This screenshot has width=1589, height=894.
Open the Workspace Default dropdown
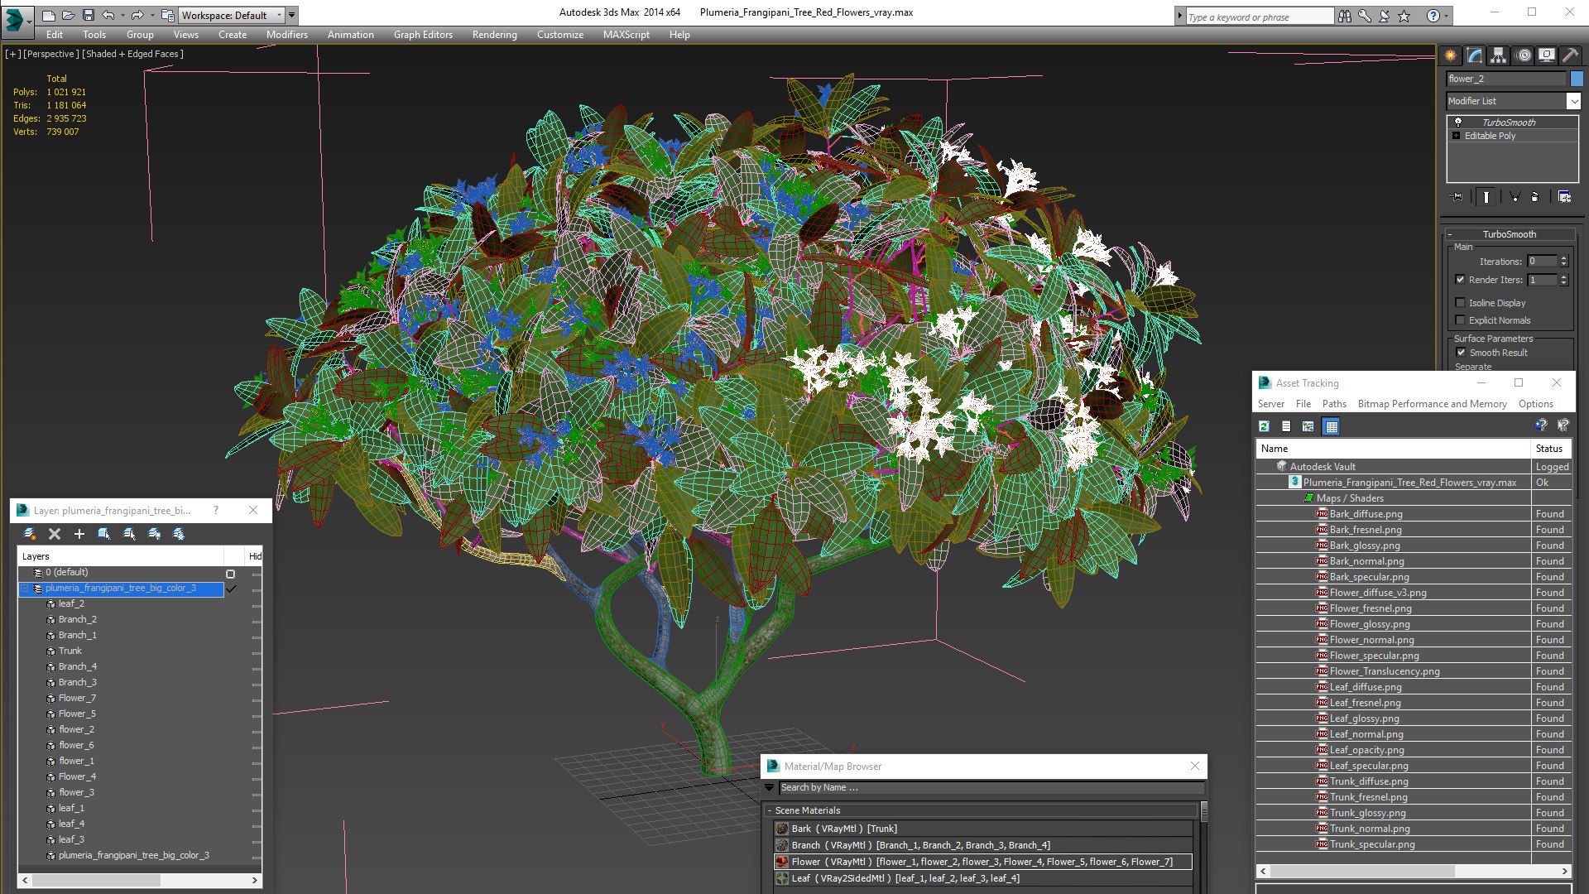232,15
